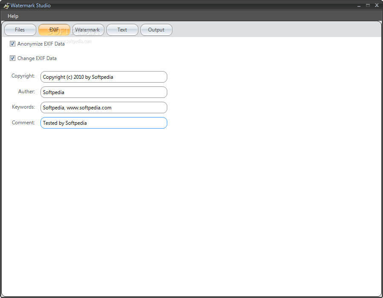This screenshot has height=298, width=383.
Task: Minimize the Watermark Studio window
Action: [x=359, y=6]
